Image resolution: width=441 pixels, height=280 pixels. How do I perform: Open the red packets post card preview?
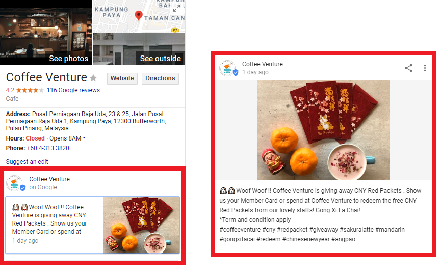92,225
